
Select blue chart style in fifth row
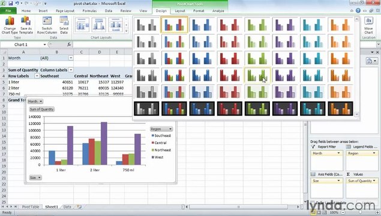coord(202,92)
